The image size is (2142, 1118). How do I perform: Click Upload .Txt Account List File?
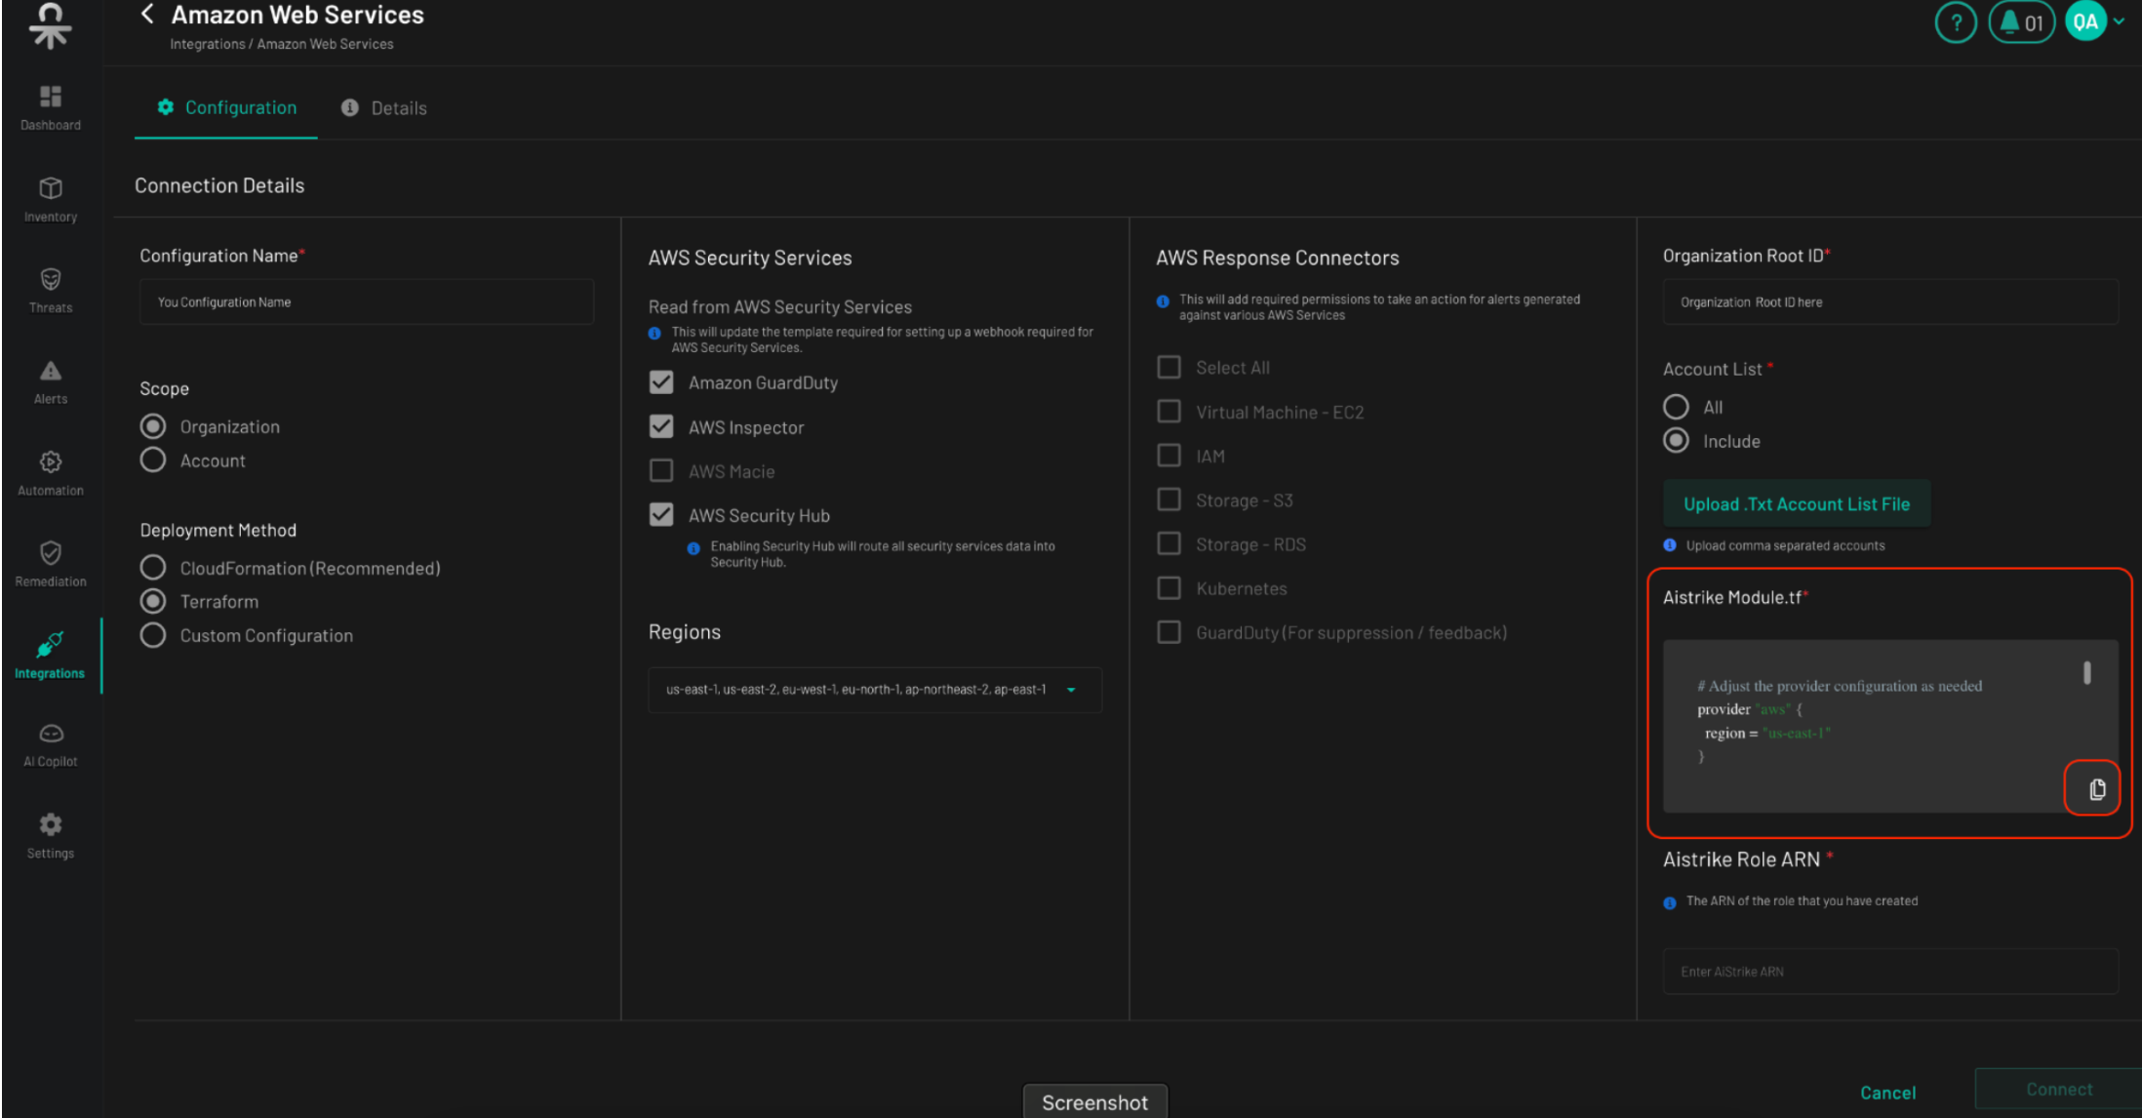tap(1797, 503)
